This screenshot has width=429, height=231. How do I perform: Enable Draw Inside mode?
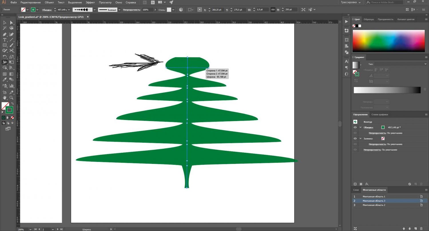(x=12, y=123)
